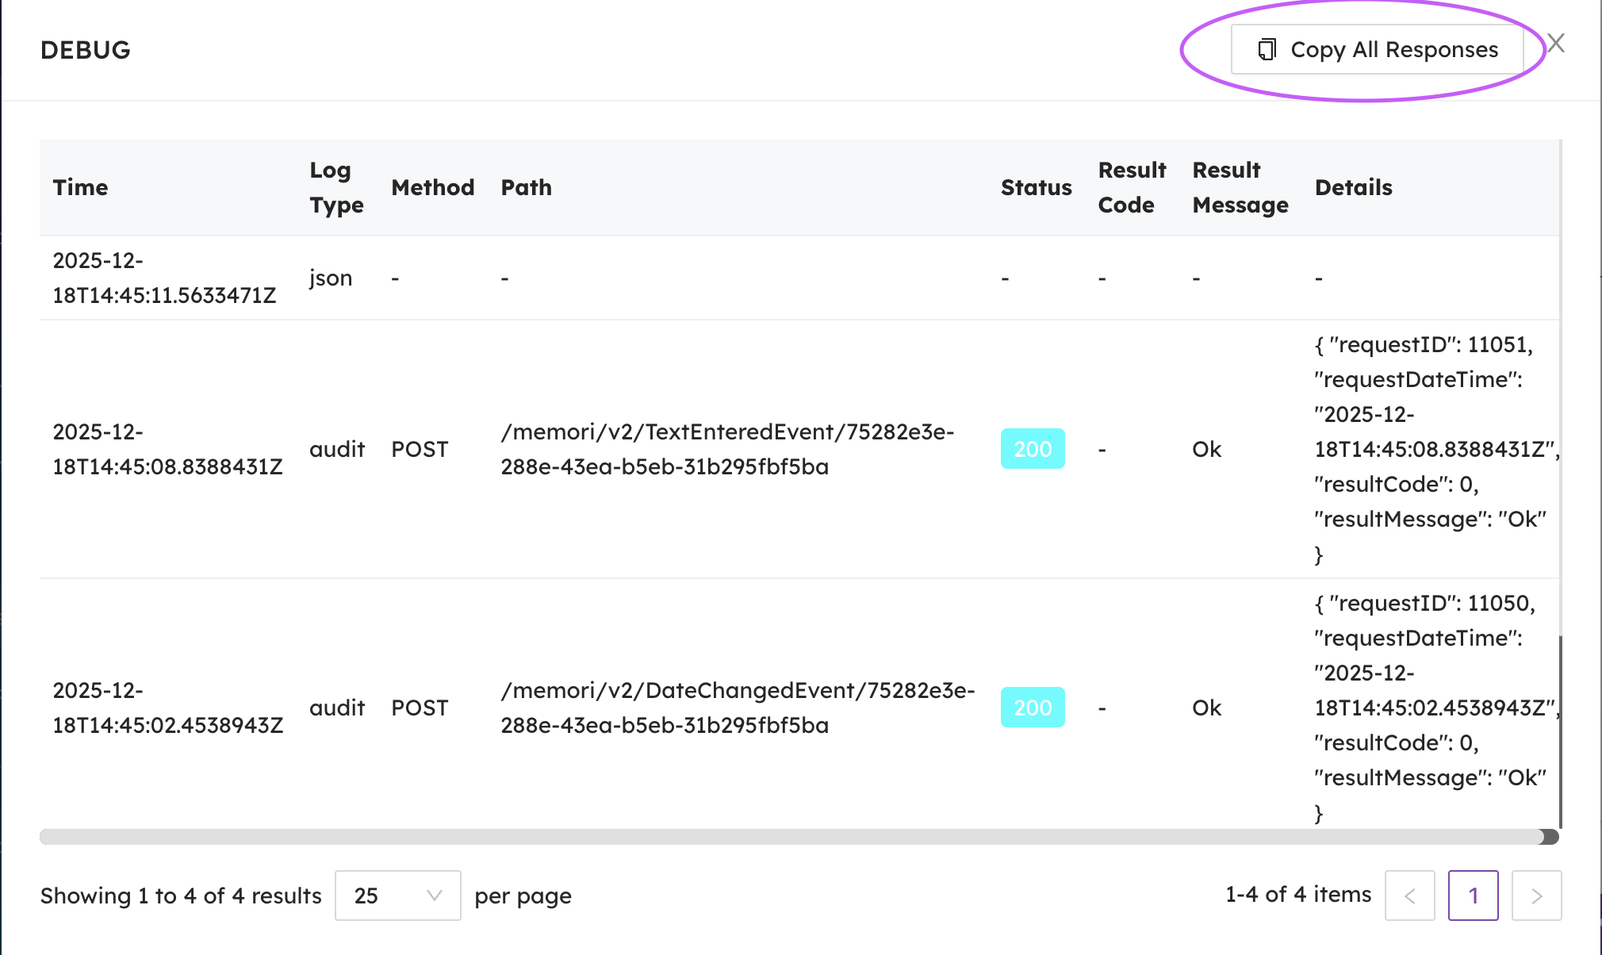
Task: Click the json log type row
Action: click(331, 278)
